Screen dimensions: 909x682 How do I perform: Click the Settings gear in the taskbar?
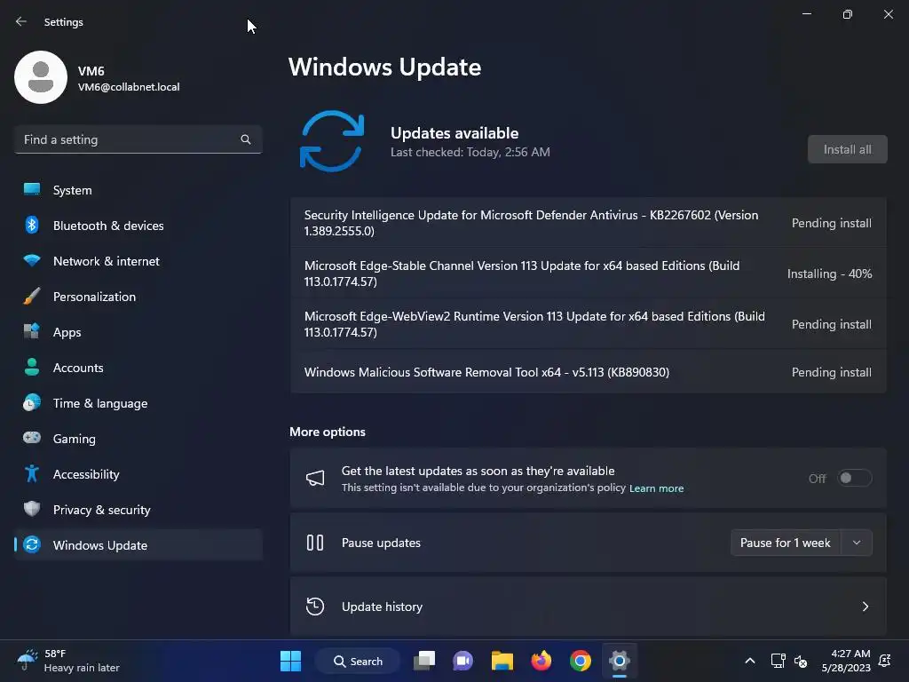pos(619,661)
